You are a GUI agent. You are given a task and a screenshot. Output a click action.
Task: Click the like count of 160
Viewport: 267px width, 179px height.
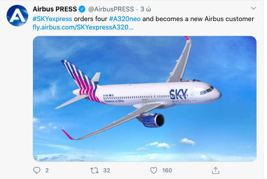(167, 170)
